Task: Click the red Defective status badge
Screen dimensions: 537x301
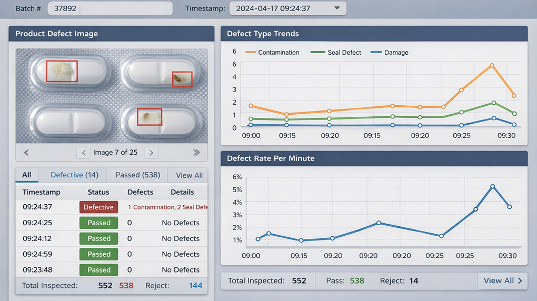Action: point(98,207)
